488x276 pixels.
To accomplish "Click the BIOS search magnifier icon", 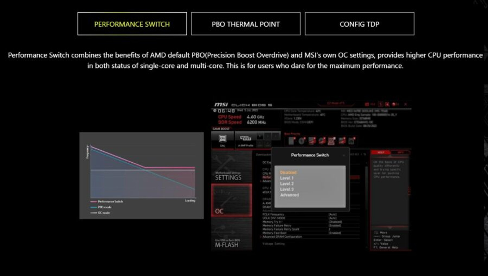I will point(387,104).
